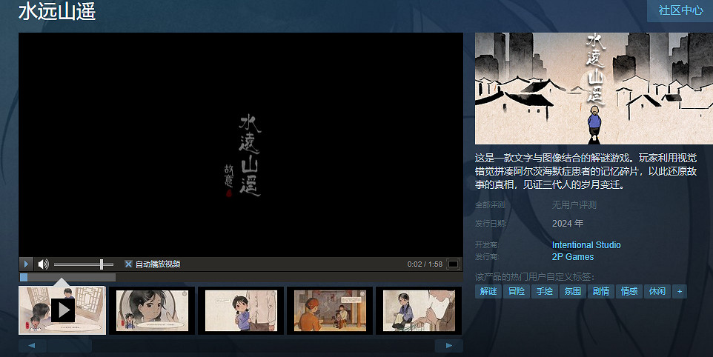713x357 pixels.
Task: Click the 0:02 / 1:58 time display
Action: pyautogui.click(x=425, y=264)
